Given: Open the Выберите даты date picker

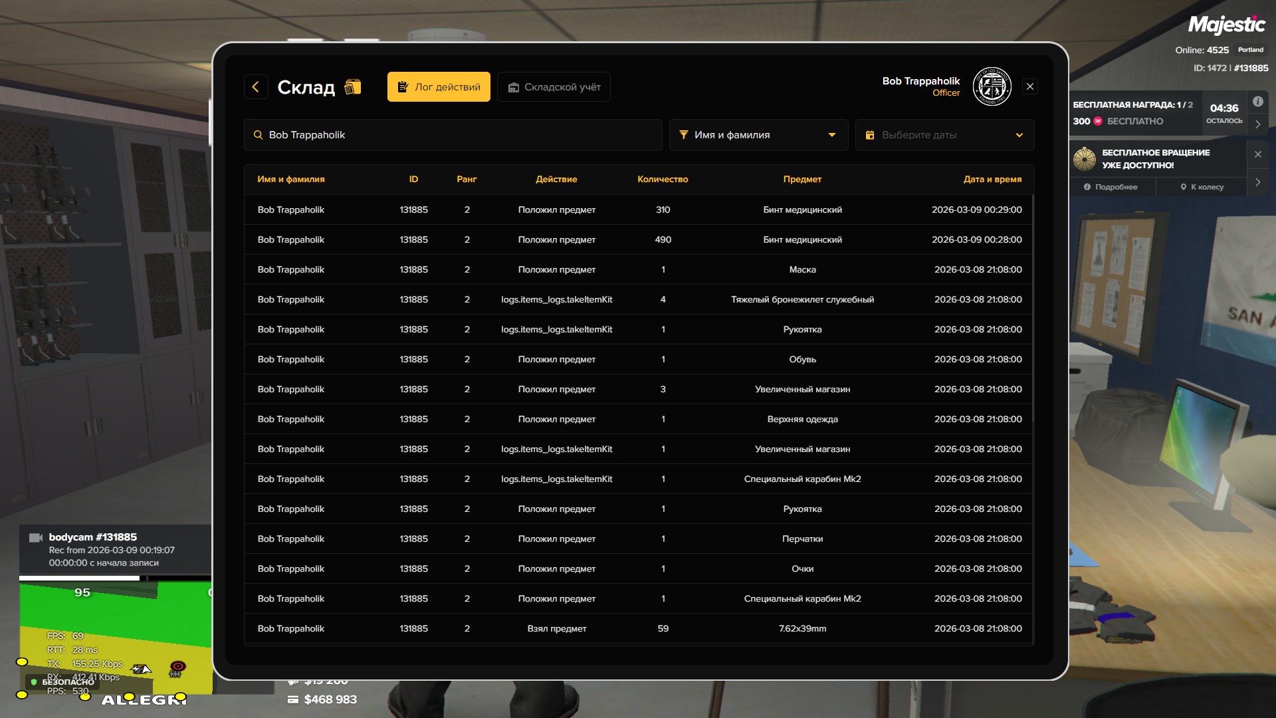Looking at the screenshot, I should tap(944, 135).
